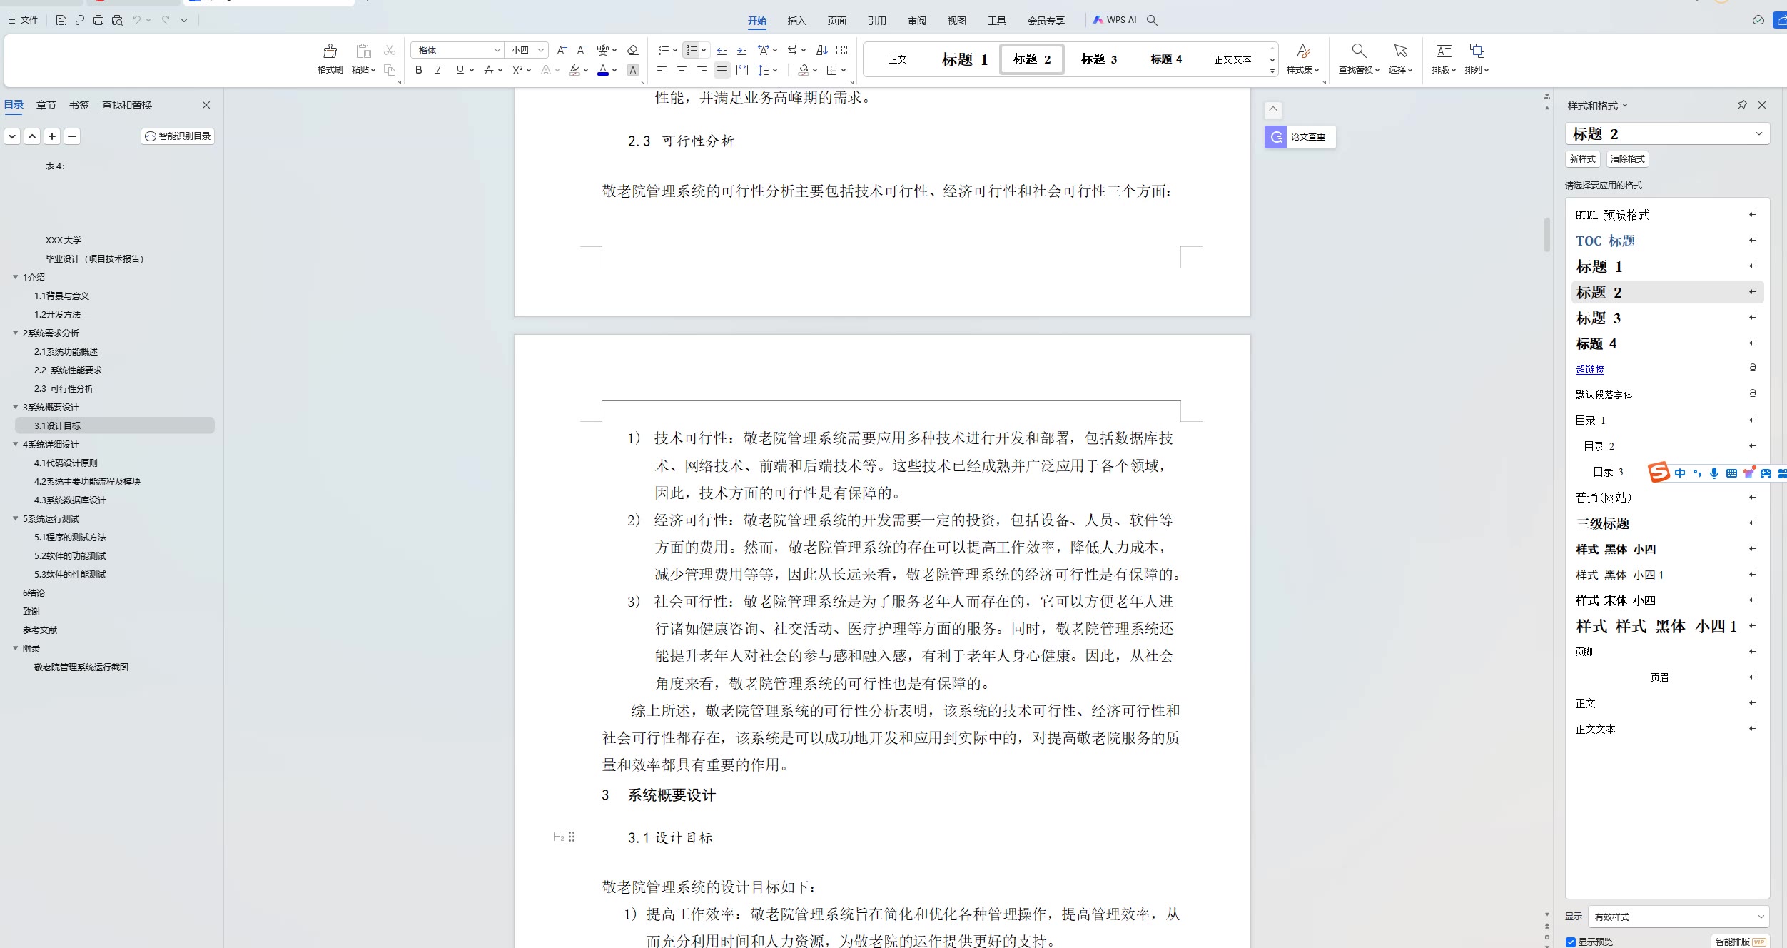Switch to the 插入 ribbon tab
Screen dimensions: 1787x948
tap(796, 21)
